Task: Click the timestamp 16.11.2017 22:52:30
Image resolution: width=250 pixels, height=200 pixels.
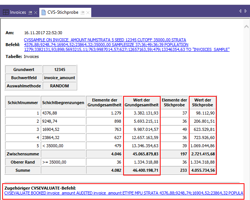Action: point(43,33)
